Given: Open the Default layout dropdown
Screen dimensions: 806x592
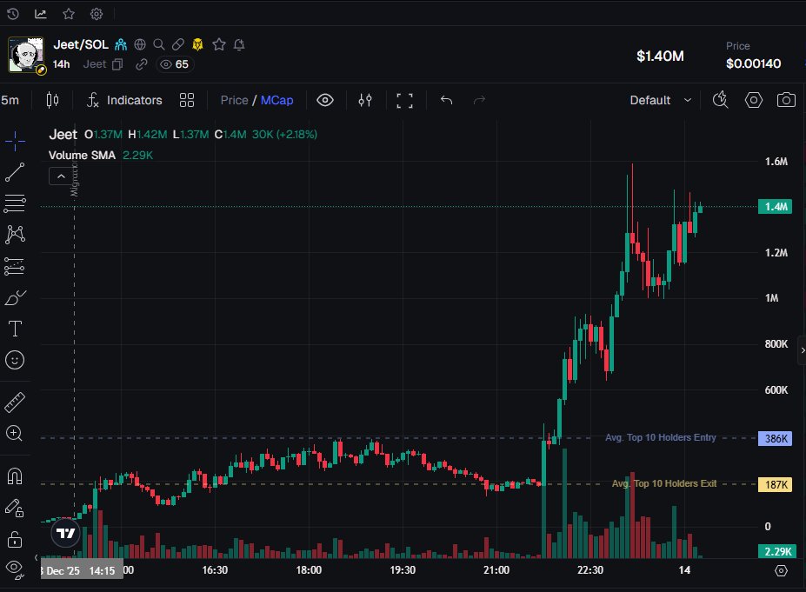Looking at the screenshot, I should pyautogui.click(x=659, y=100).
